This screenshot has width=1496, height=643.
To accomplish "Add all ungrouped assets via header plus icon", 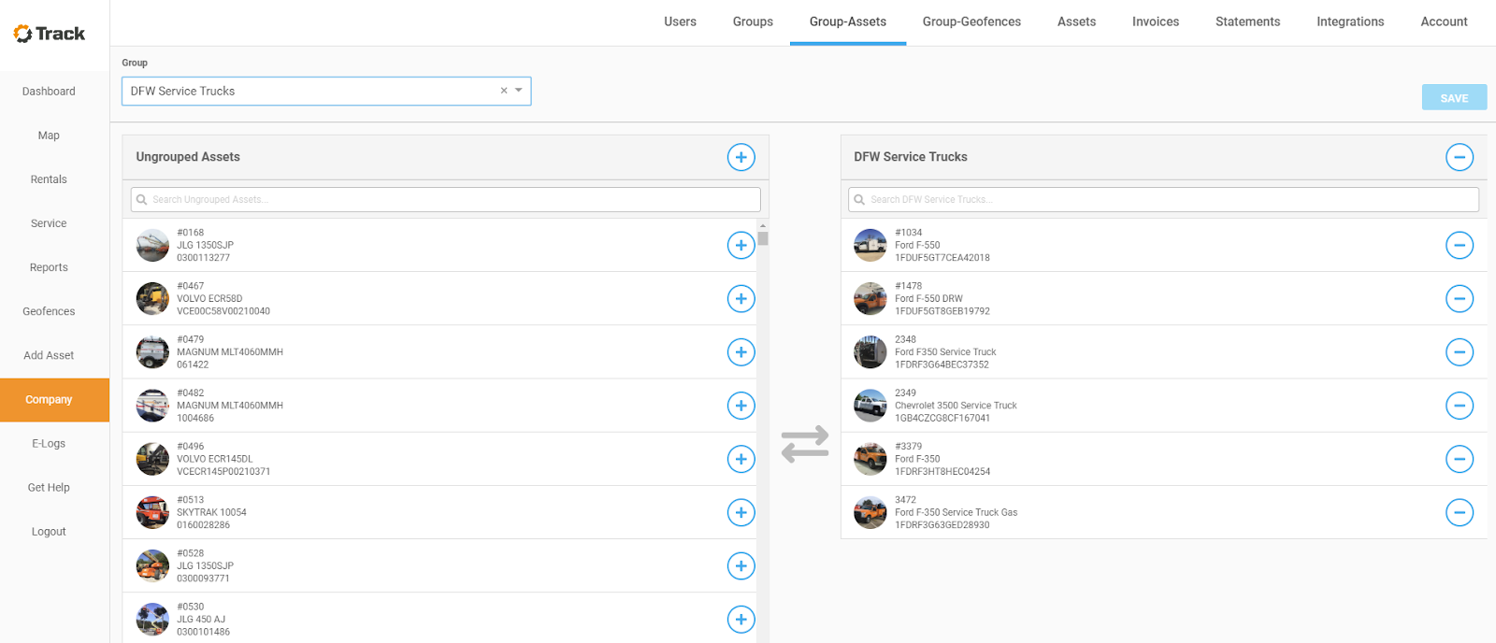I will click(x=741, y=157).
